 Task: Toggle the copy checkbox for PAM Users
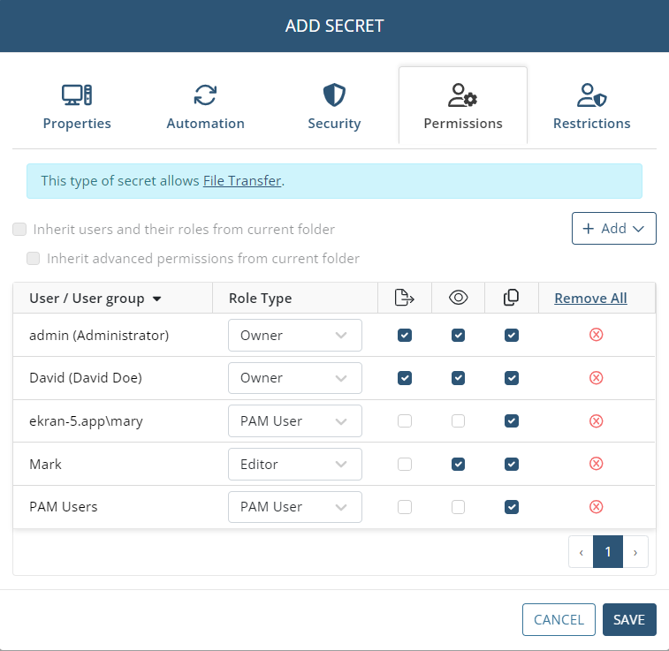point(511,507)
